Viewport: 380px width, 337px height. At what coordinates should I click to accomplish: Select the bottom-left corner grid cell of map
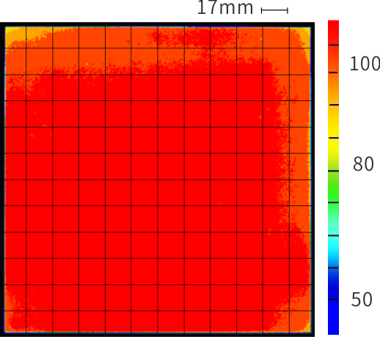[x=15, y=322]
